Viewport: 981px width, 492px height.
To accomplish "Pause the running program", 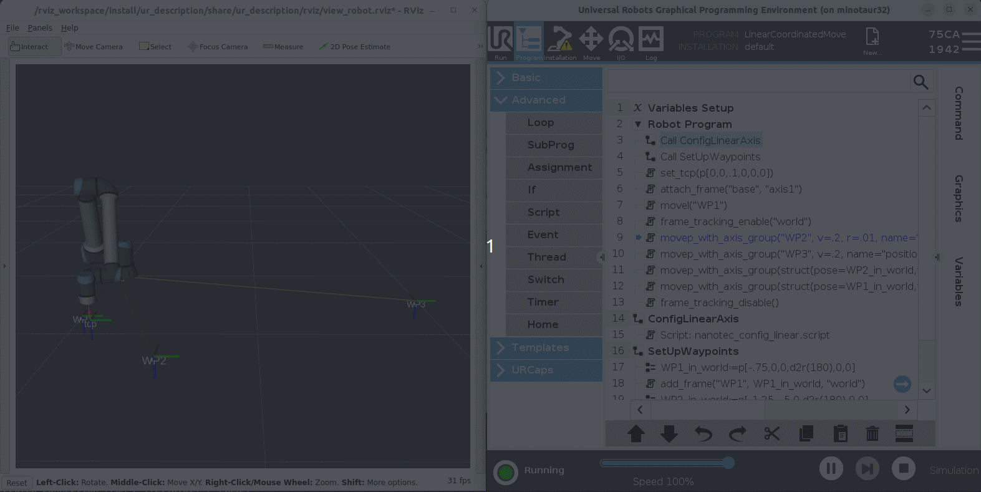I will click(831, 468).
